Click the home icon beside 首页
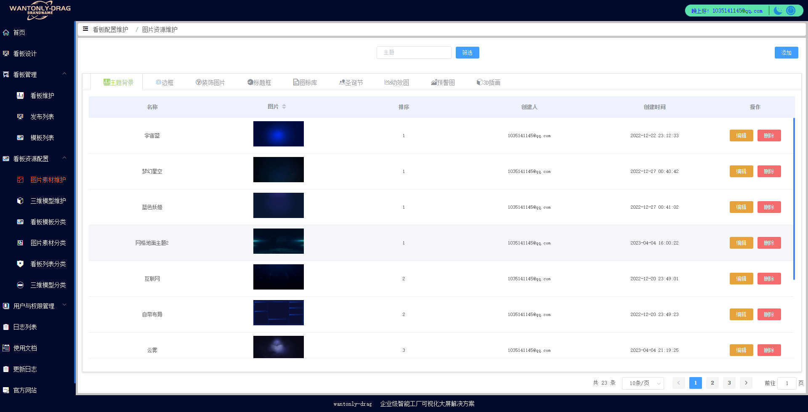This screenshot has height=412, width=808. coord(6,32)
